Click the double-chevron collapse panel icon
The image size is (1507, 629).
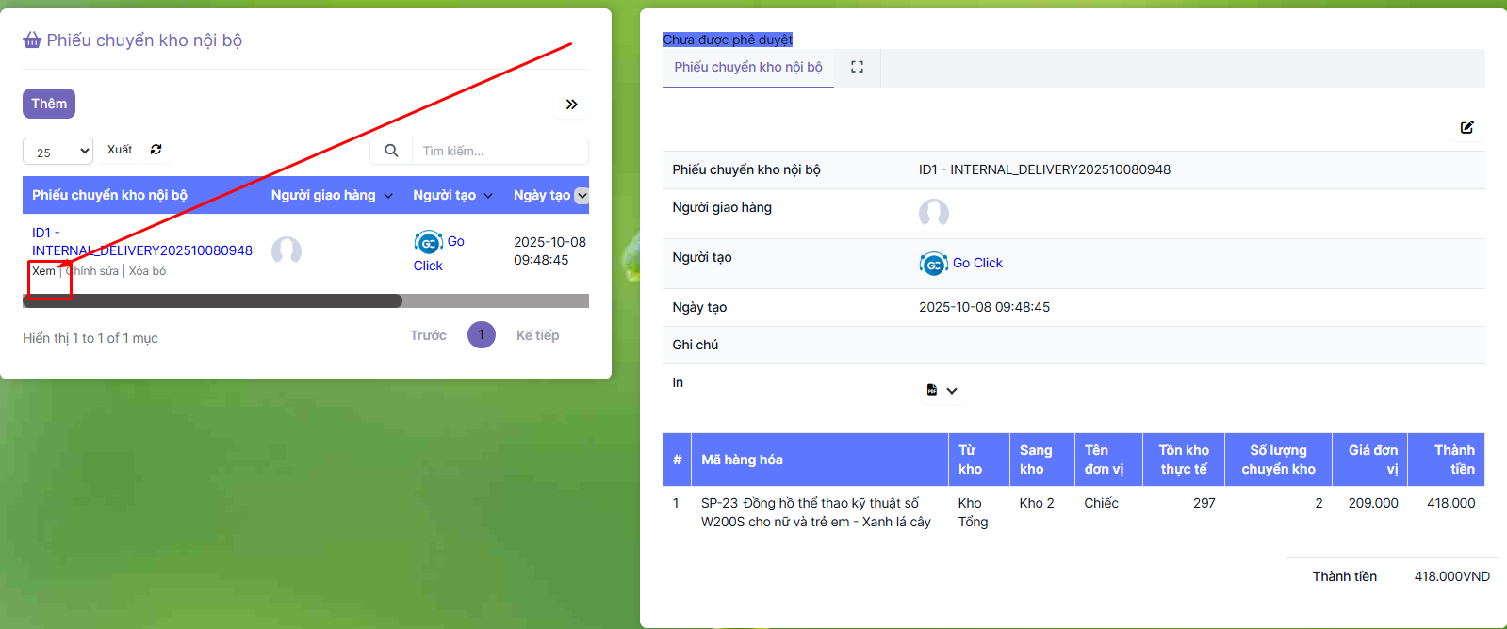click(x=571, y=105)
